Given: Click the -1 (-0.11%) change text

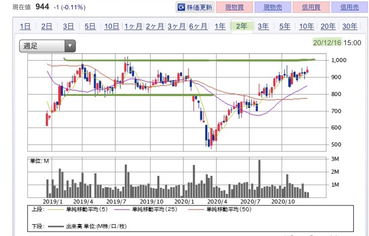Looking at the screenshot, I should click(70, 7).
